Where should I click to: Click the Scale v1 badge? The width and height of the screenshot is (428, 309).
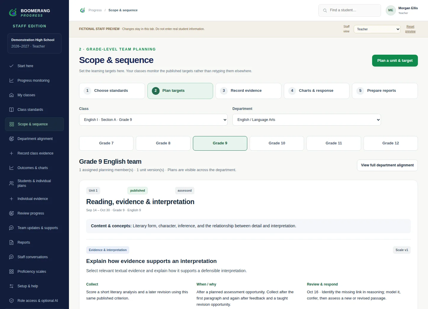pyautogui.click(x=402, y=250)
